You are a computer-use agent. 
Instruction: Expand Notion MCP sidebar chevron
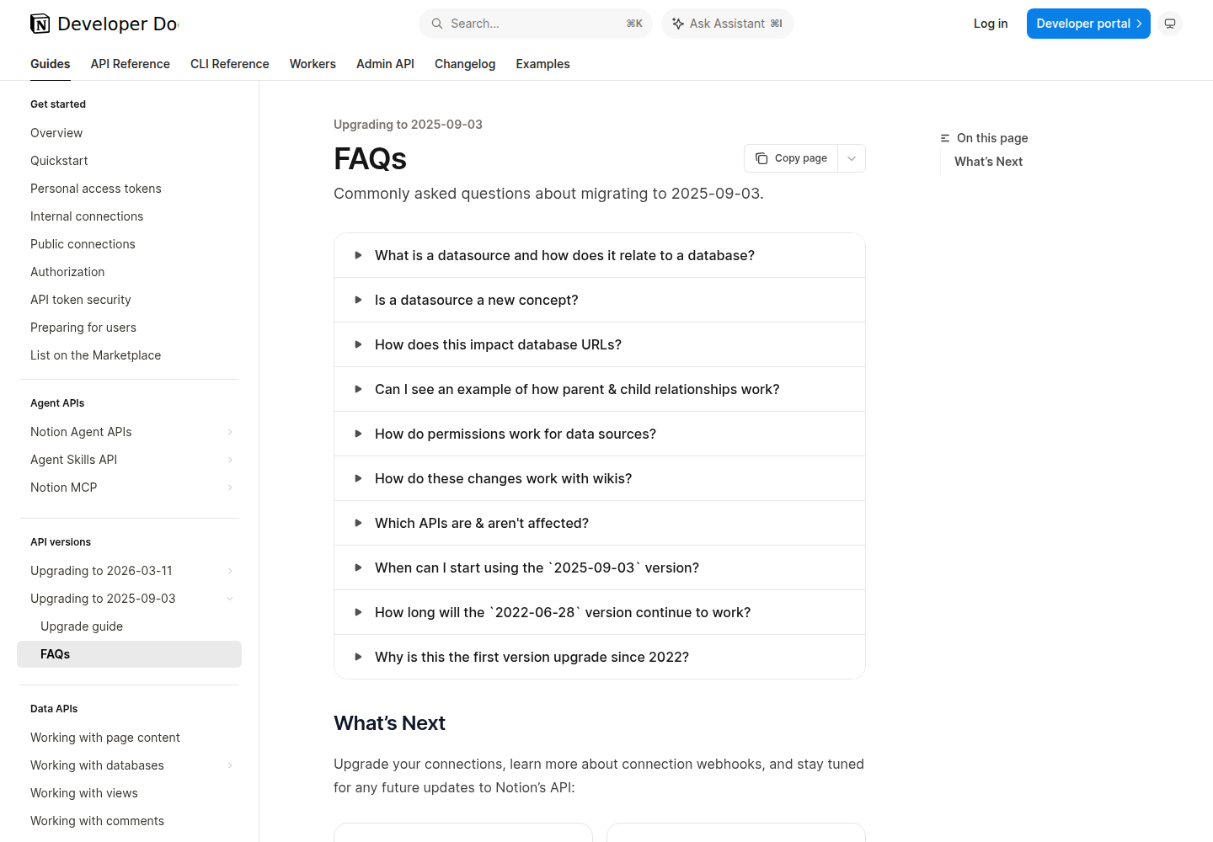pyautogui.click(x=230, y=488)
